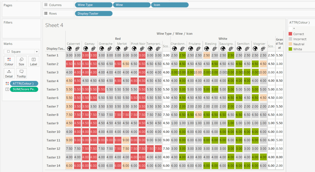Select White green swatch in legend

pos(290,49)
